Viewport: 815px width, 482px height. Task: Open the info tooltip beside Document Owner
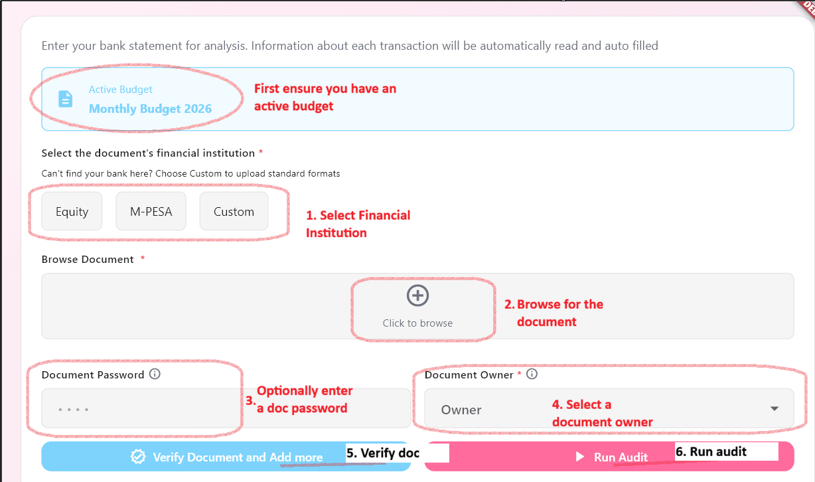coord(531,374)
